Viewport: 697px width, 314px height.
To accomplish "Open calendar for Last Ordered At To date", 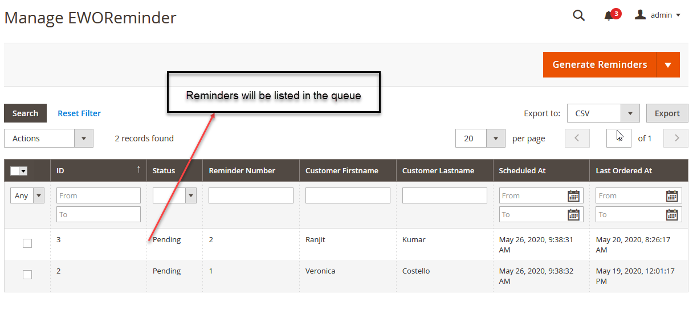I will (672, 214).
